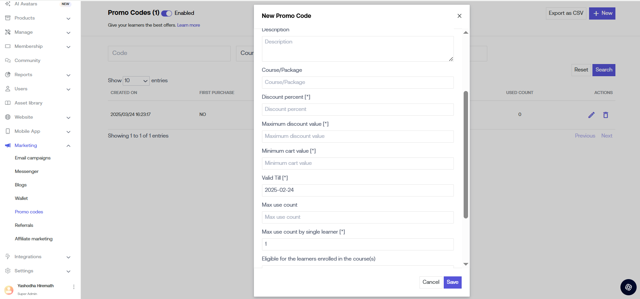Open the help widget icon at bottom right
The height and width of the screenshot is (299, 640).
628,287
